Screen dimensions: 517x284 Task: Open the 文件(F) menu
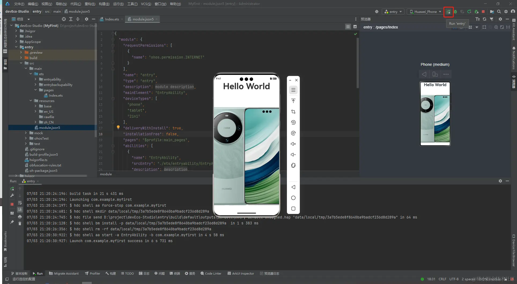point(19,4)
